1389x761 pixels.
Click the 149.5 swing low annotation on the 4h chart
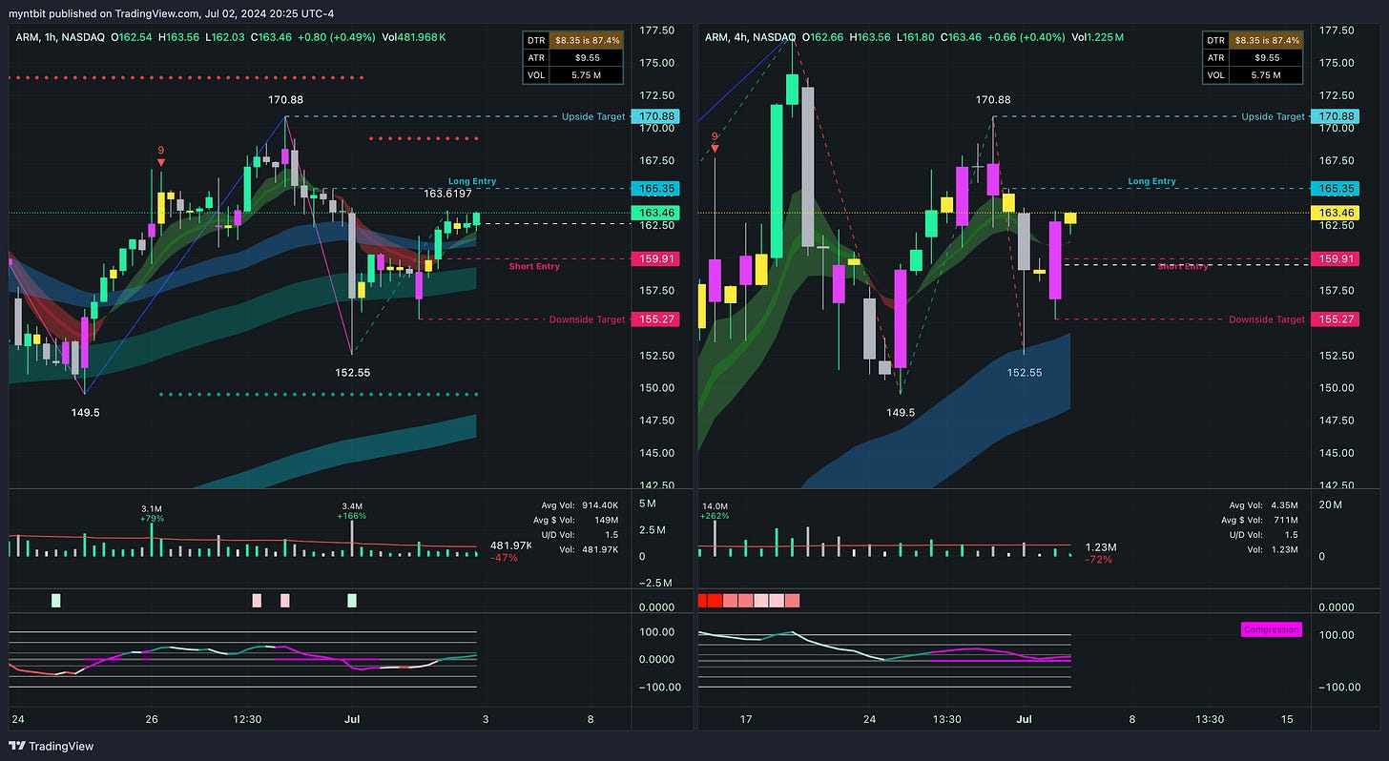click(x=901, y=413)
